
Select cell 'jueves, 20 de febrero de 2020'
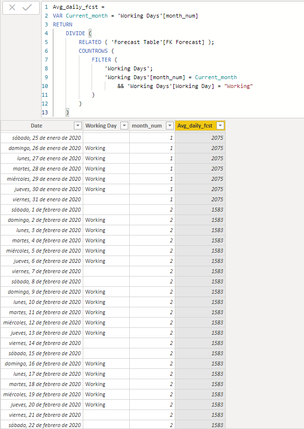point(42,405)
